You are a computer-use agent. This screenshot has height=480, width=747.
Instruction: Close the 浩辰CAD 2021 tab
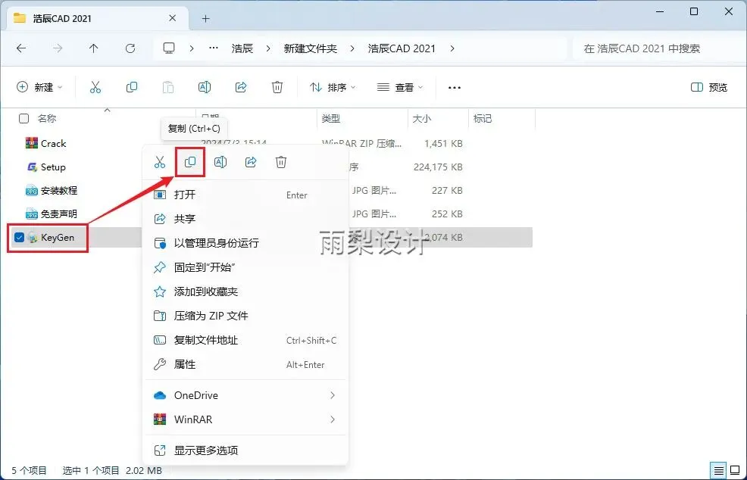point(173,18)
